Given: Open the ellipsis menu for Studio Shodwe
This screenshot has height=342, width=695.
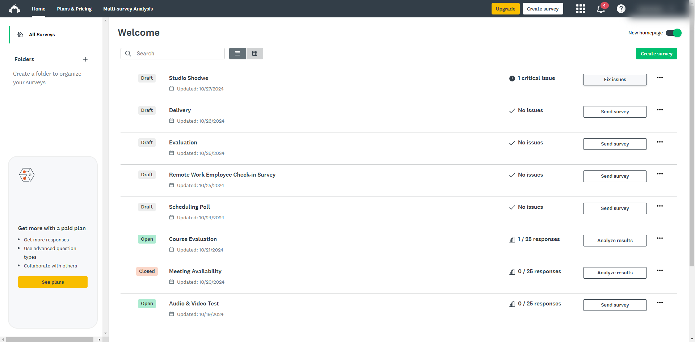Looking at the screenshot, I should pyautogui.click(x=660, y=77).
